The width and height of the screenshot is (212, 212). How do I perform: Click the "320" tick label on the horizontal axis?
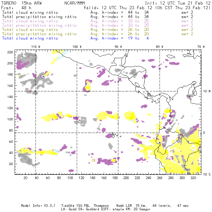193,178
